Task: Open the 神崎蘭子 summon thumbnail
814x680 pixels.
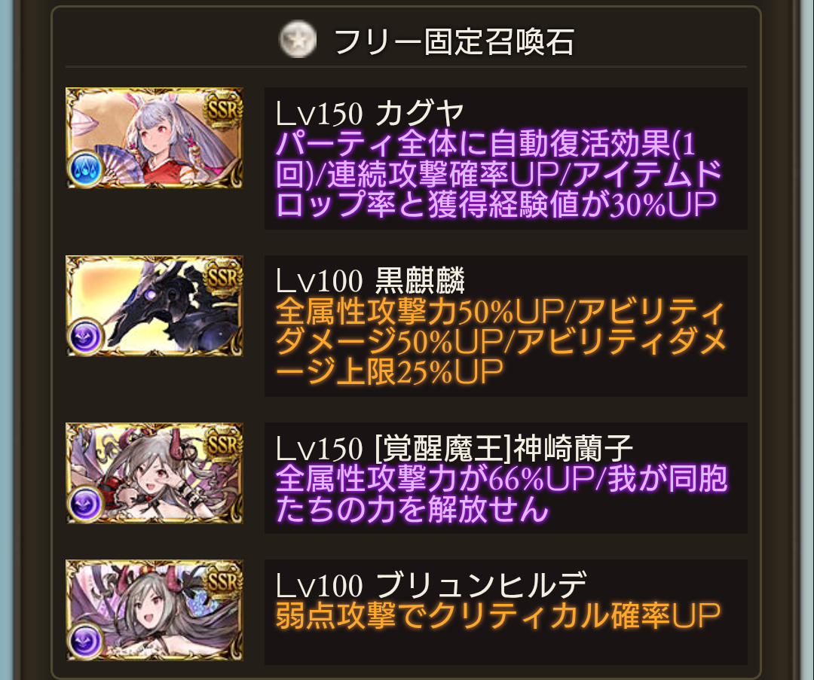Action: pyautogui.click(x=155, y=473)
